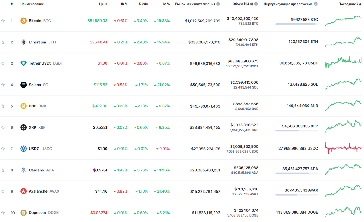Mark XRP as favorite with star
This screenshot has width=364, height=222.
pyautogui.click(x=3, y=127)
